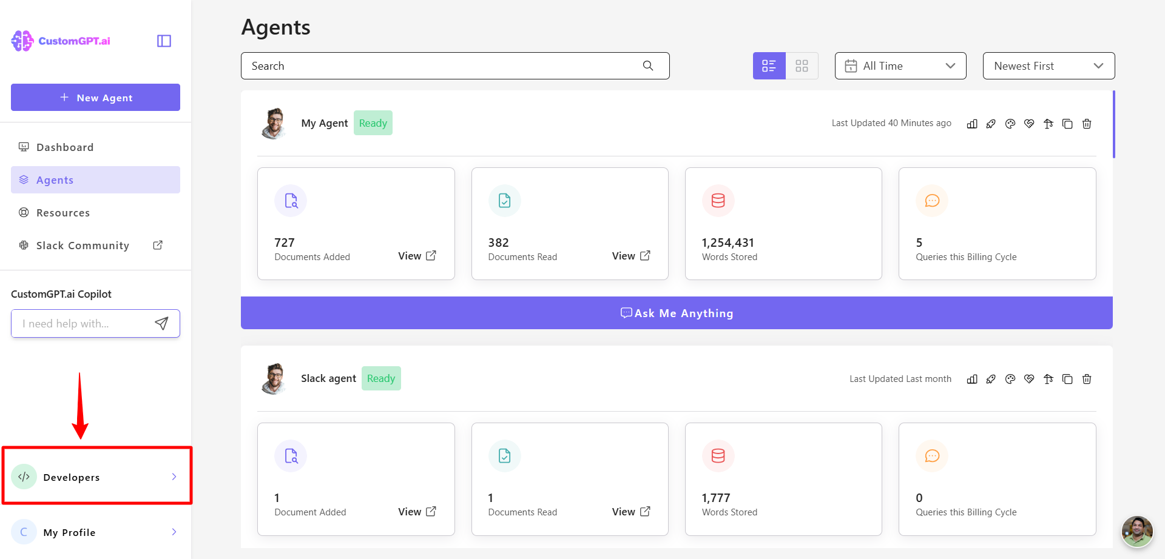Click the handshake heart icon for My Agent

coord(1029,124)
